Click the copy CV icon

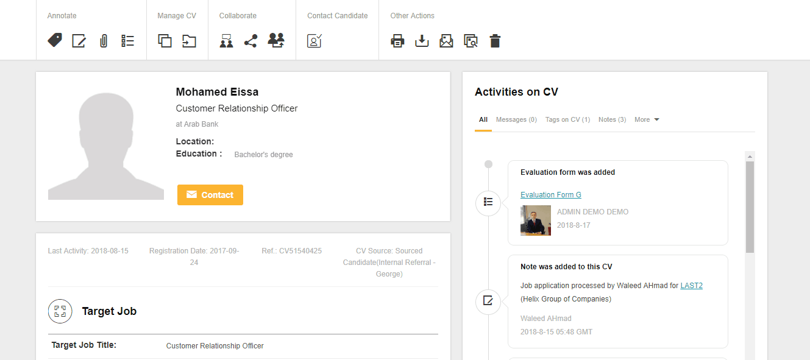click(x=165, y=41)
